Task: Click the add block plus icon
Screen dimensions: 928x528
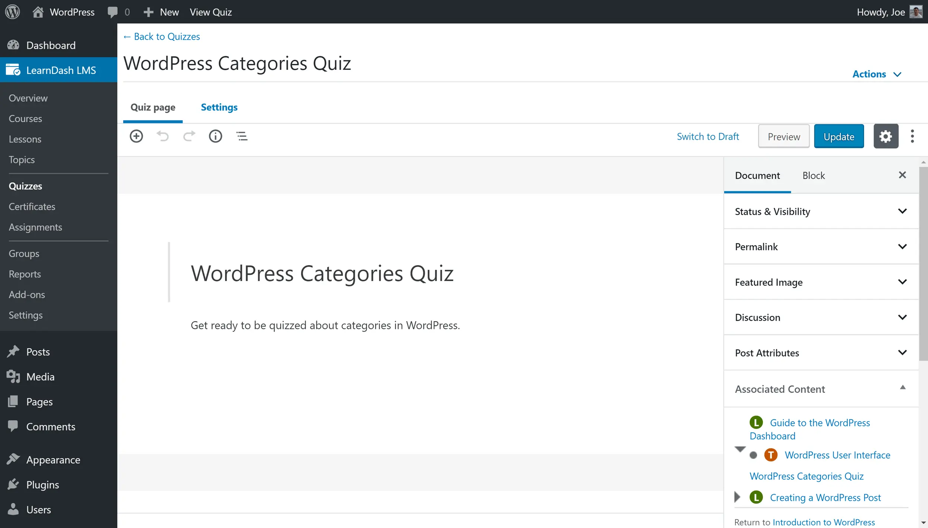Action: click(x=136, y=136)
